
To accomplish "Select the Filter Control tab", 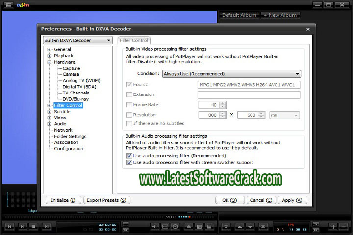I will point(134,40).
